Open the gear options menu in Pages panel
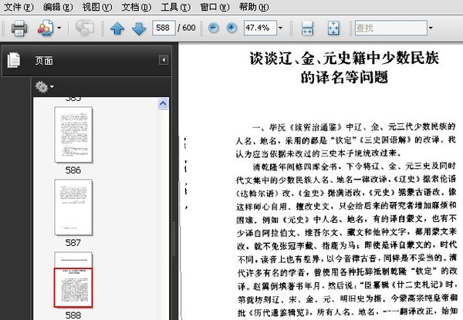Screen dimensions: 463x320 (x=46, y=87)
